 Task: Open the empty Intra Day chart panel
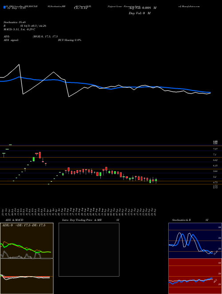click(x=89, y=249)
